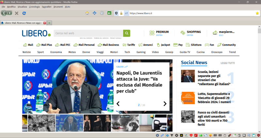
Task: Go forward with the Forward arrow button
Action: 10,13
